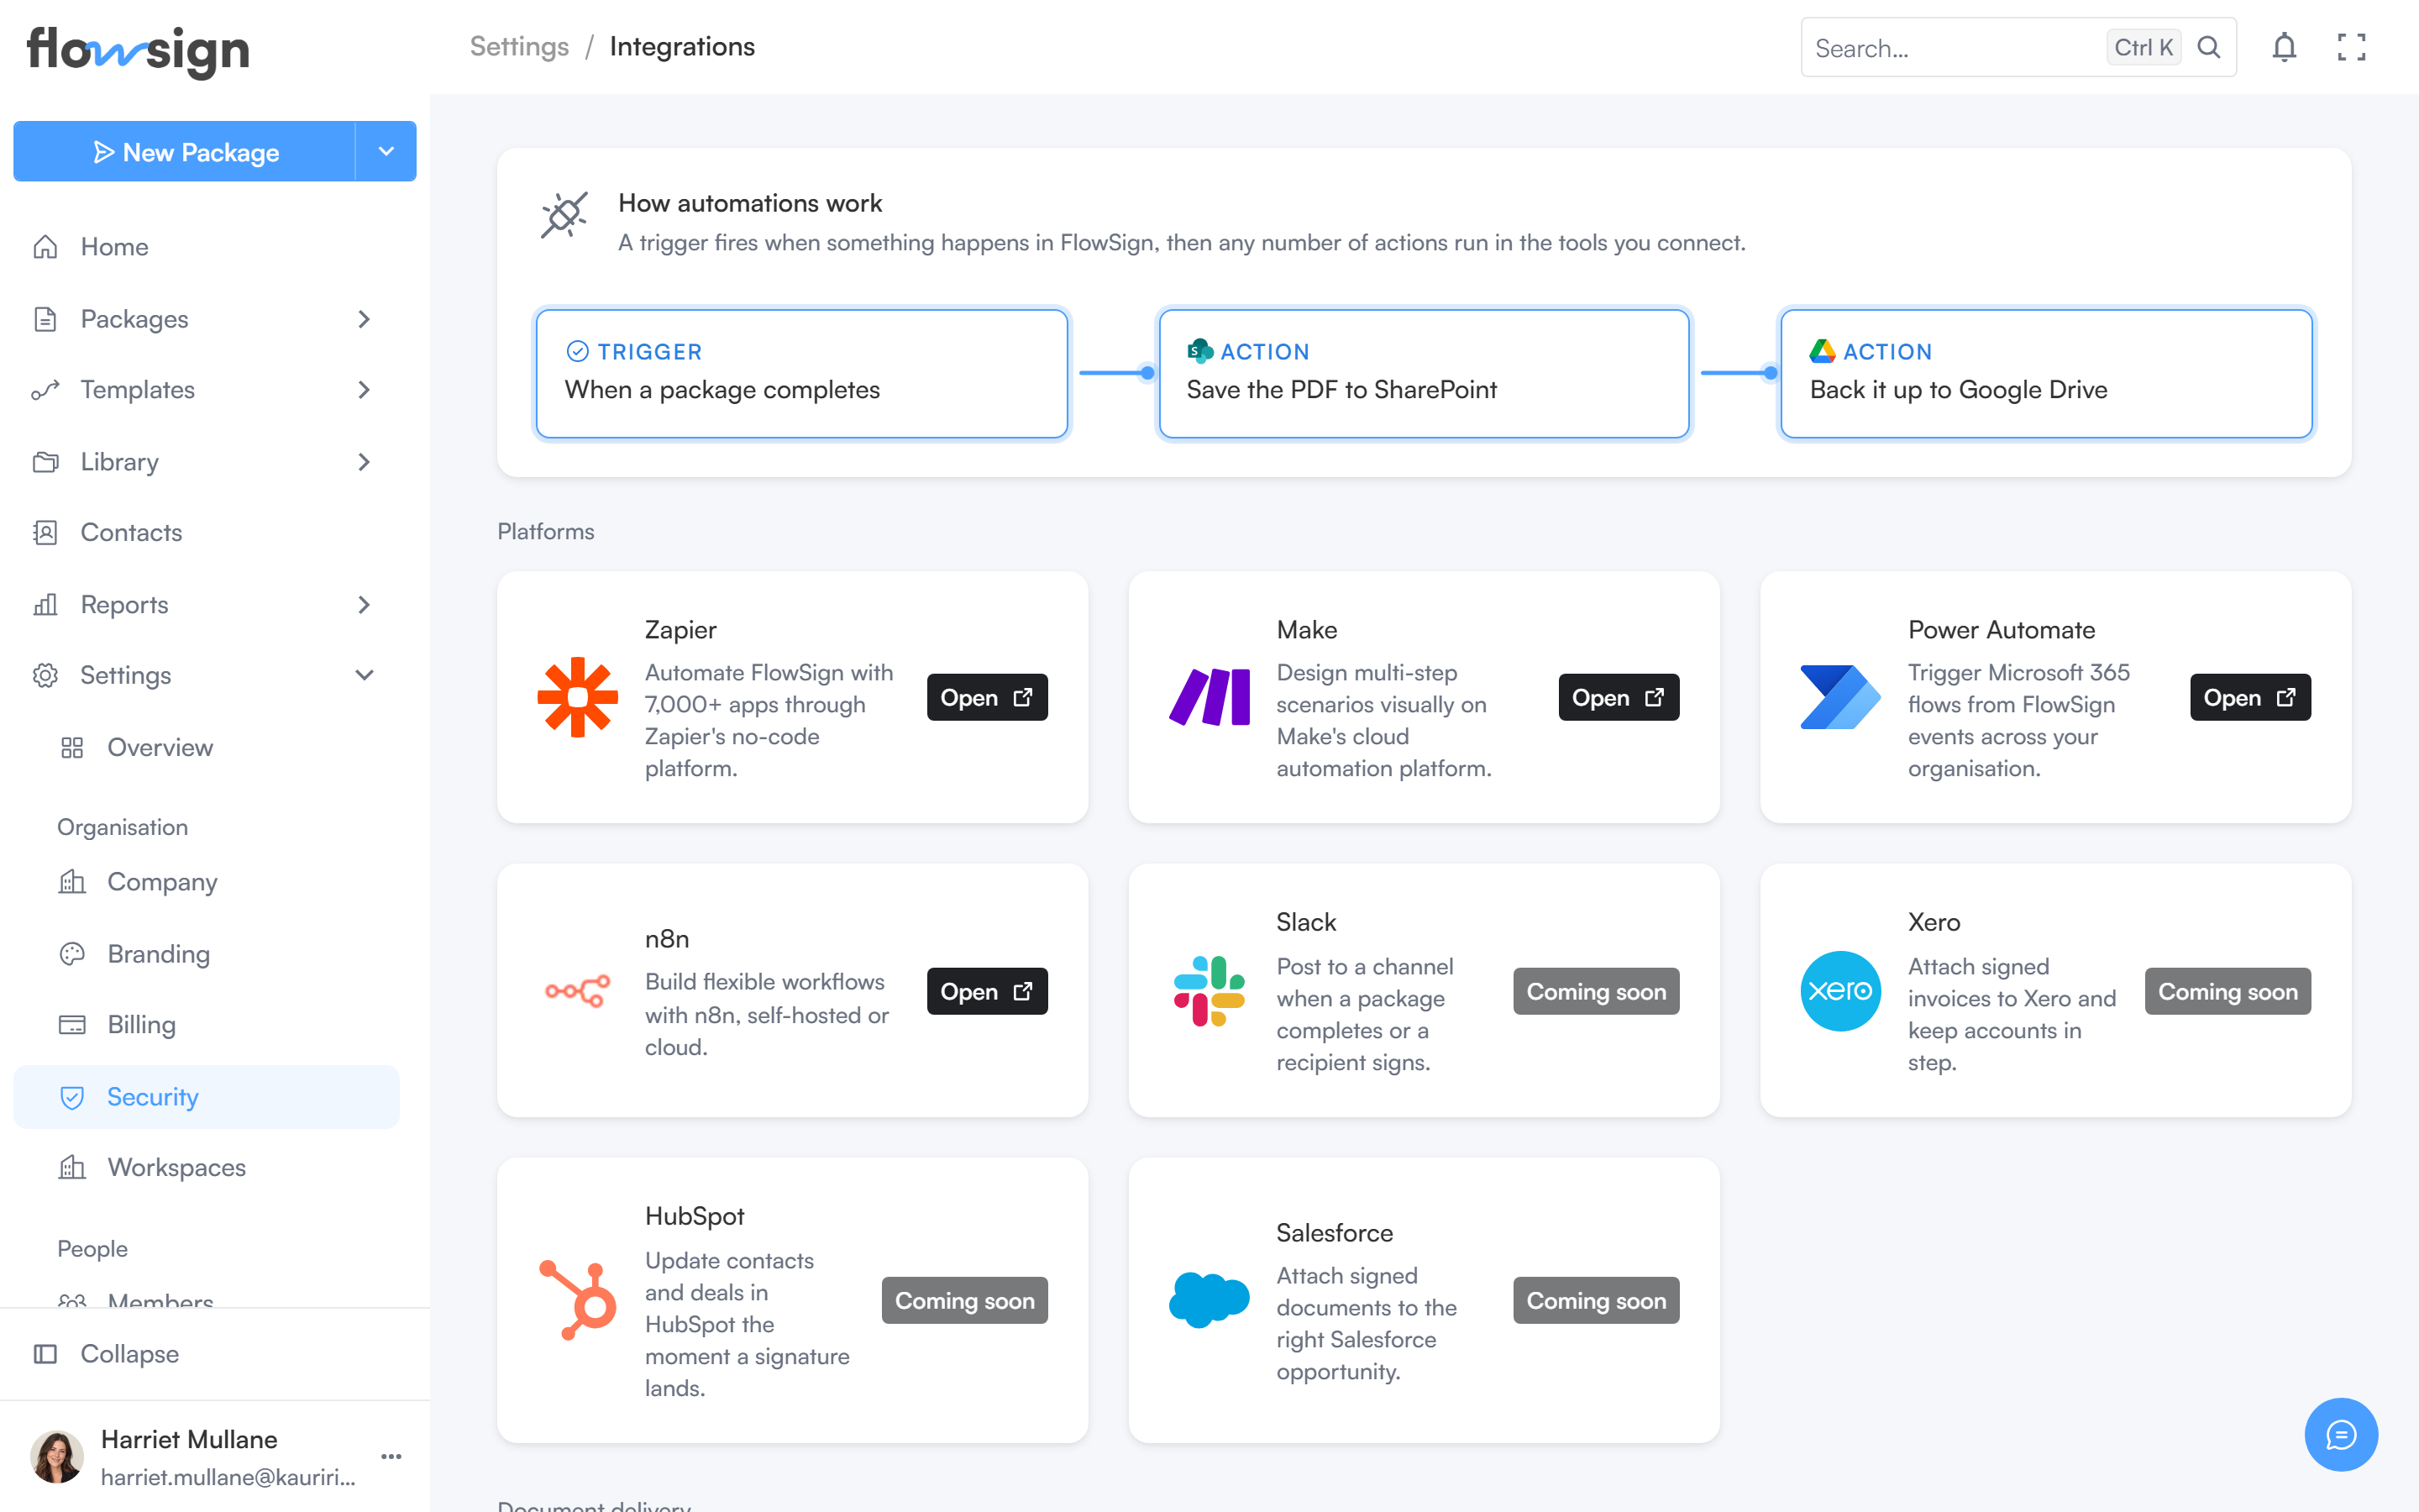Open user options ellipsis menu
Screen dimensions: 2419x1512
(392, 1456)
